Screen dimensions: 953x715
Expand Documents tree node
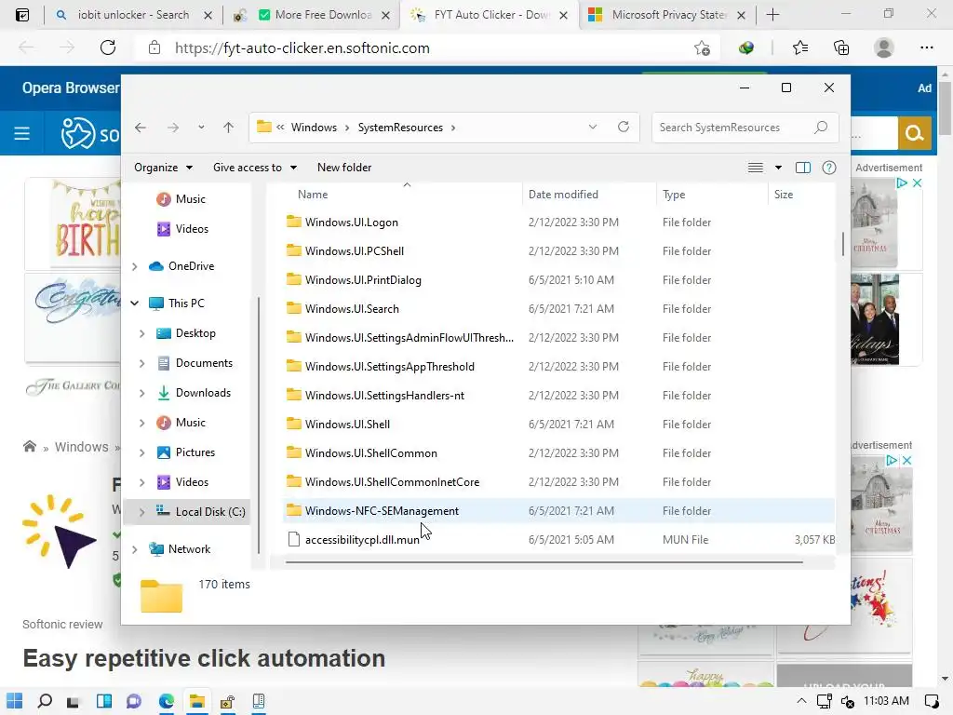pyautogui.click(x=141, y=363)
